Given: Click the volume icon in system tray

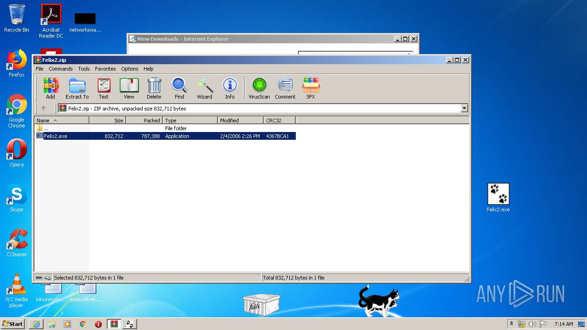Looking at the screenshot, I should click(x=532, y=324).
